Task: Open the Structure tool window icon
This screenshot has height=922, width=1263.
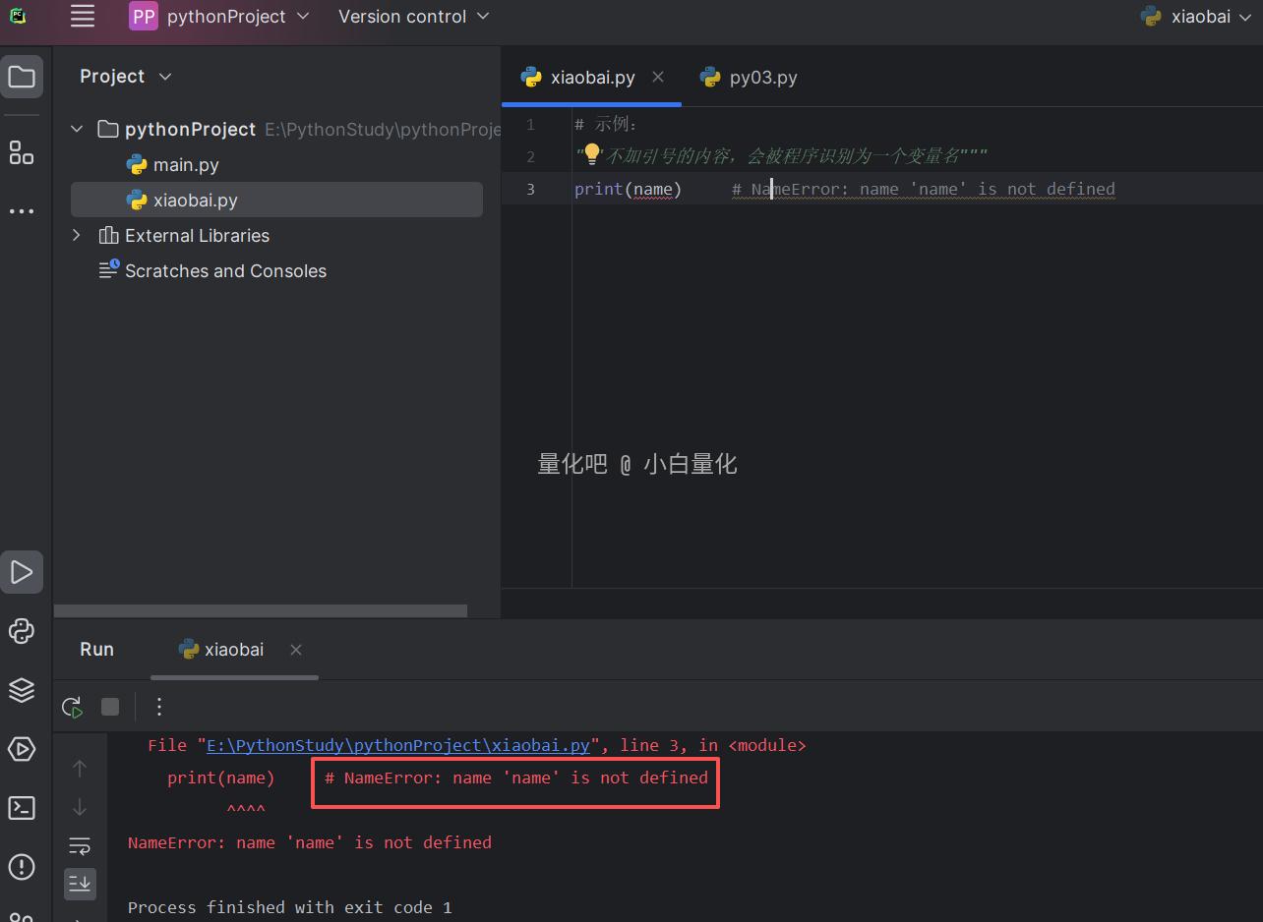Action: coord(22,152)
